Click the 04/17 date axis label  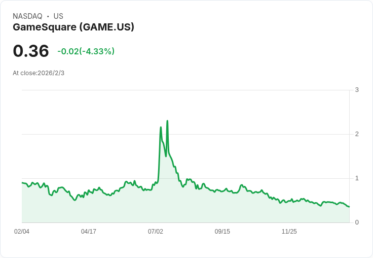(x=89, y=231)
